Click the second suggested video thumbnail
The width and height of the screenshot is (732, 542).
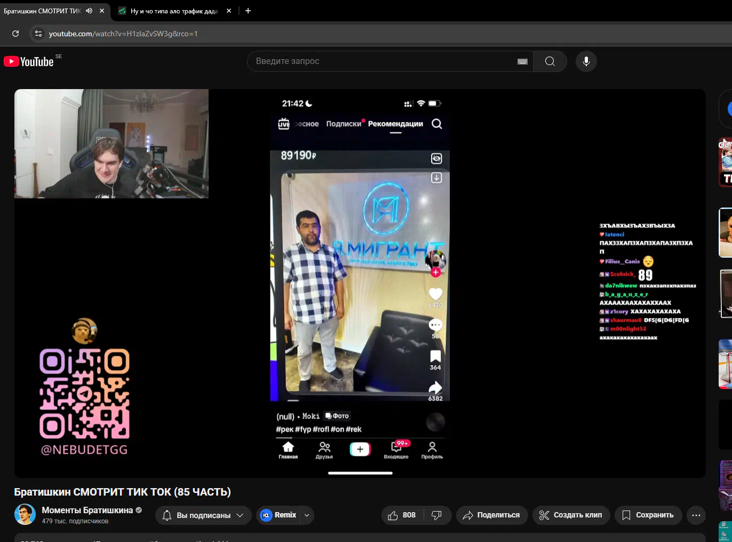pyautogui.click(x=726, y=233)
